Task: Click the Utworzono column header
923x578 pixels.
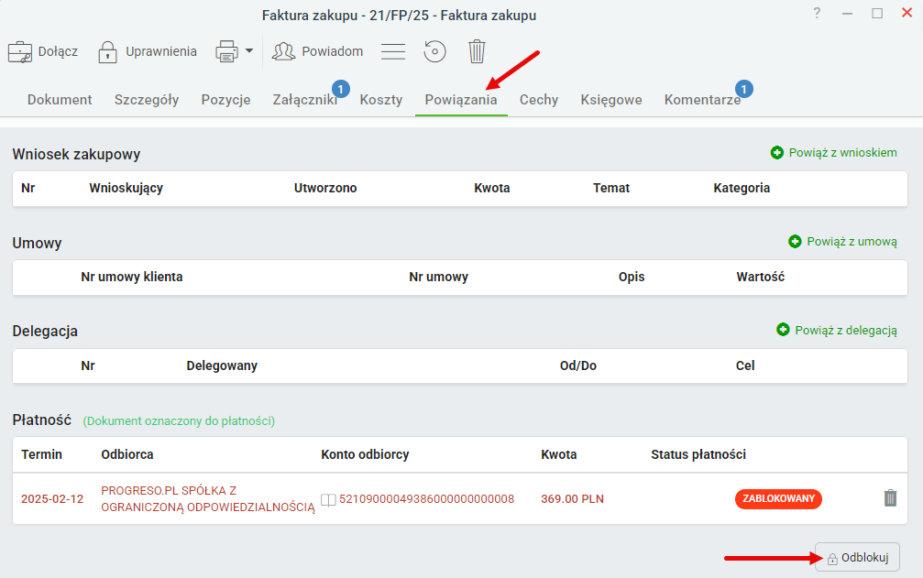Action: click(325, 188)
